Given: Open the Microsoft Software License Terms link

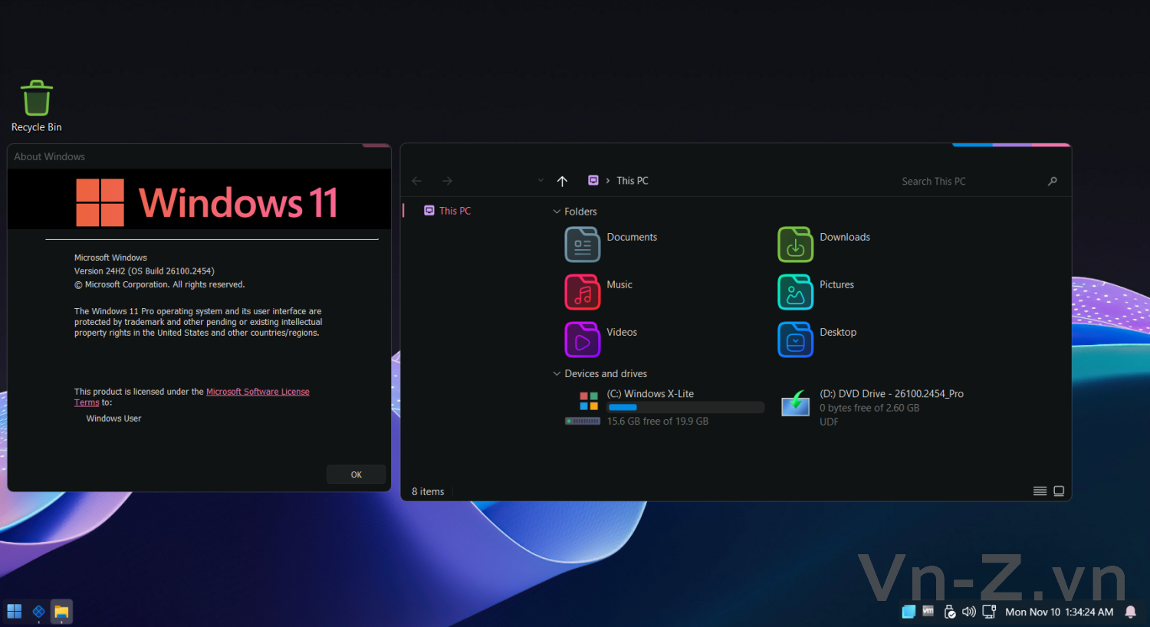Looking at the screenshot, I should pos(258,392).
